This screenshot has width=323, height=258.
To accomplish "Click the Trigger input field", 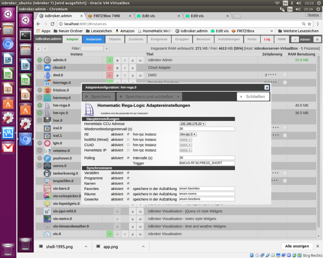I will pos(207,163).
